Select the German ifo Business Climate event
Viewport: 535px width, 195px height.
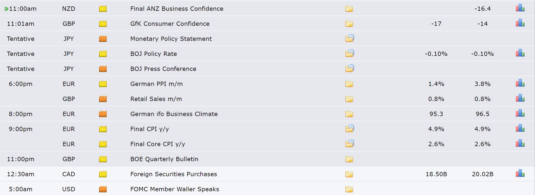[174, 114]
